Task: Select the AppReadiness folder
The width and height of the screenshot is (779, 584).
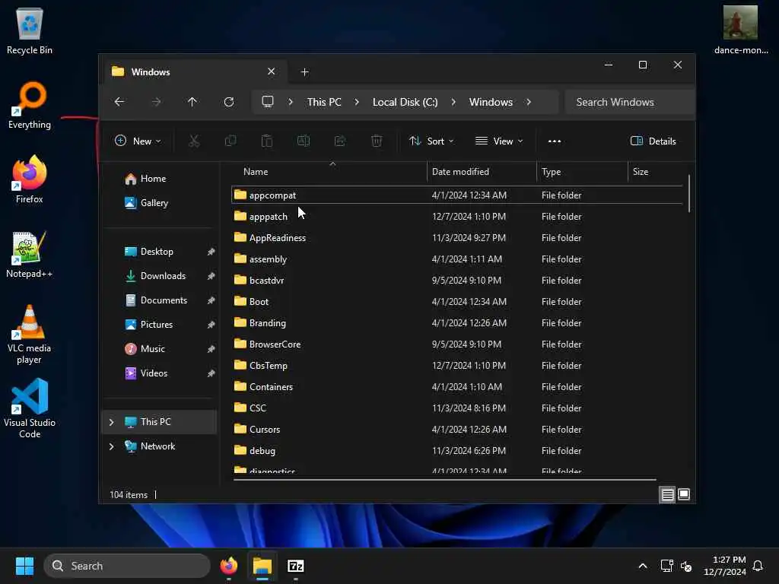Action: point(456,238)
